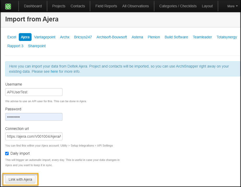This screenshot has width=241, height=187.
Task: Switch to the Teamleader tab
Action: (x=202, y=37)
